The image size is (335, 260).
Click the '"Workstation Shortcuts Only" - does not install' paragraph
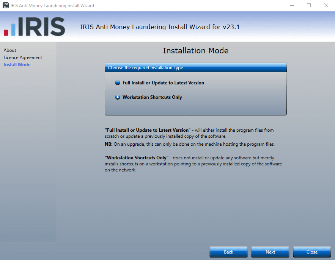pos(193,164)
